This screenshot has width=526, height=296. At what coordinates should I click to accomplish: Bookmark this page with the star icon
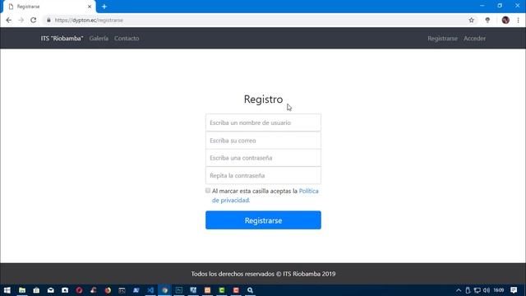(471, 20)
